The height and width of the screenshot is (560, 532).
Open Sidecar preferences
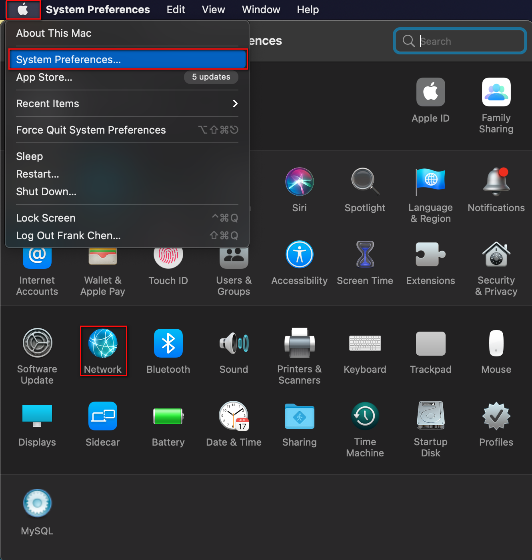click(103, 424)
